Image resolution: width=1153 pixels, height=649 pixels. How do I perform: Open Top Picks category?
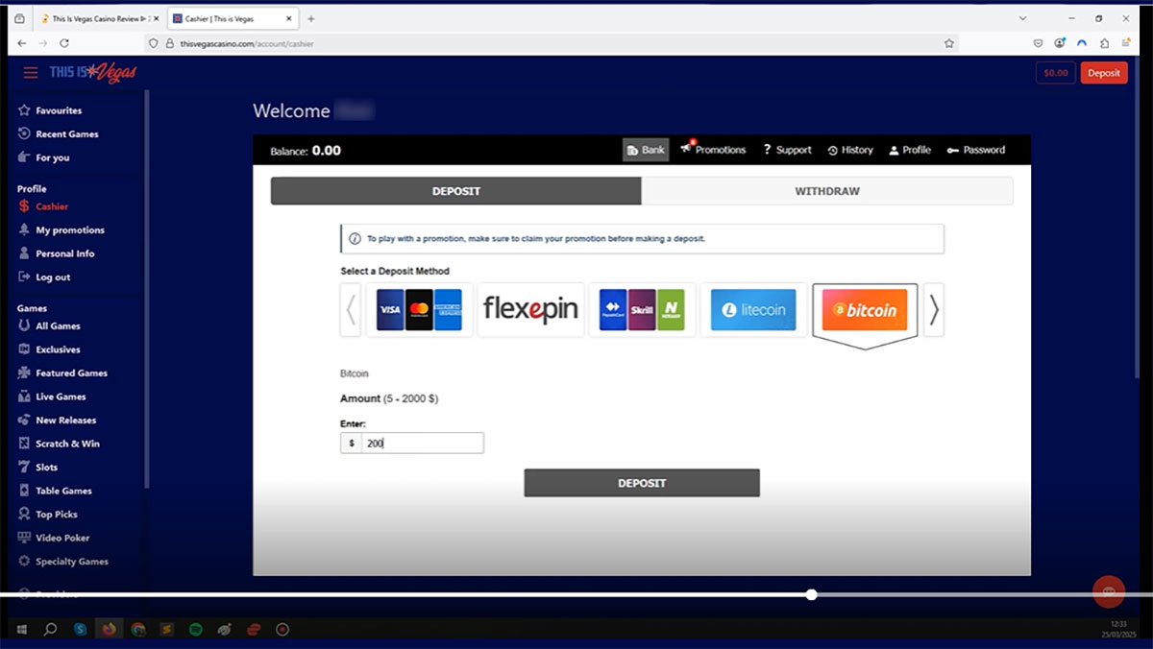tap(56, 515)
